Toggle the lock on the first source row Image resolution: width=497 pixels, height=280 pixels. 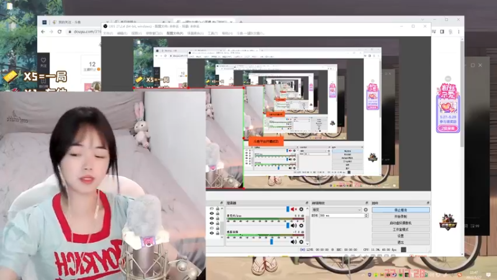217,209
